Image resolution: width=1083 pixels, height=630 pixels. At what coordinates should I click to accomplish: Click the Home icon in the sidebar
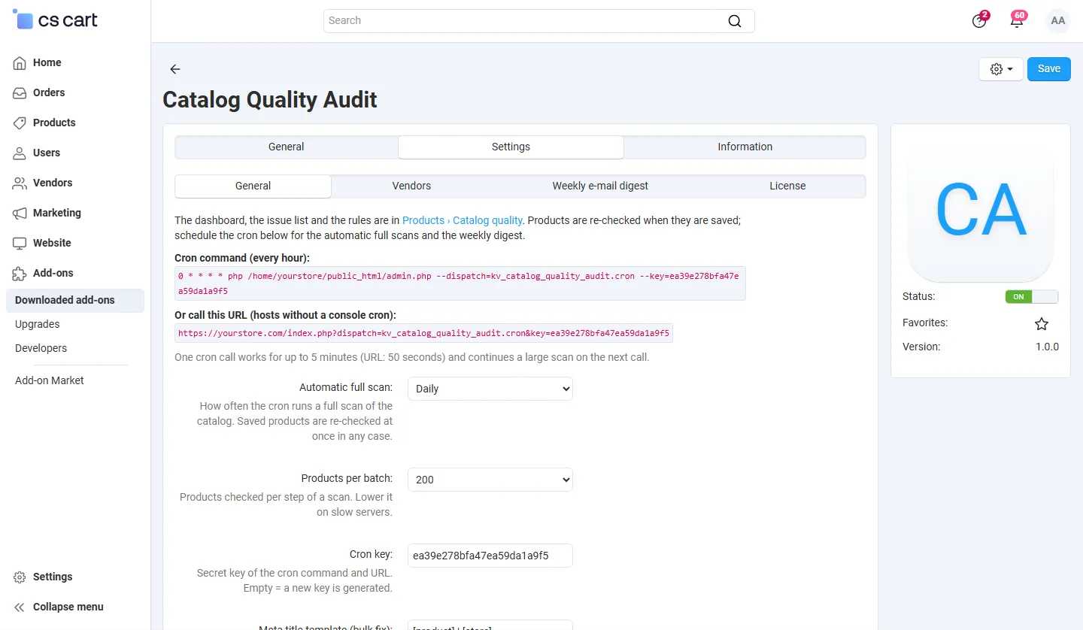pos(20,63)
